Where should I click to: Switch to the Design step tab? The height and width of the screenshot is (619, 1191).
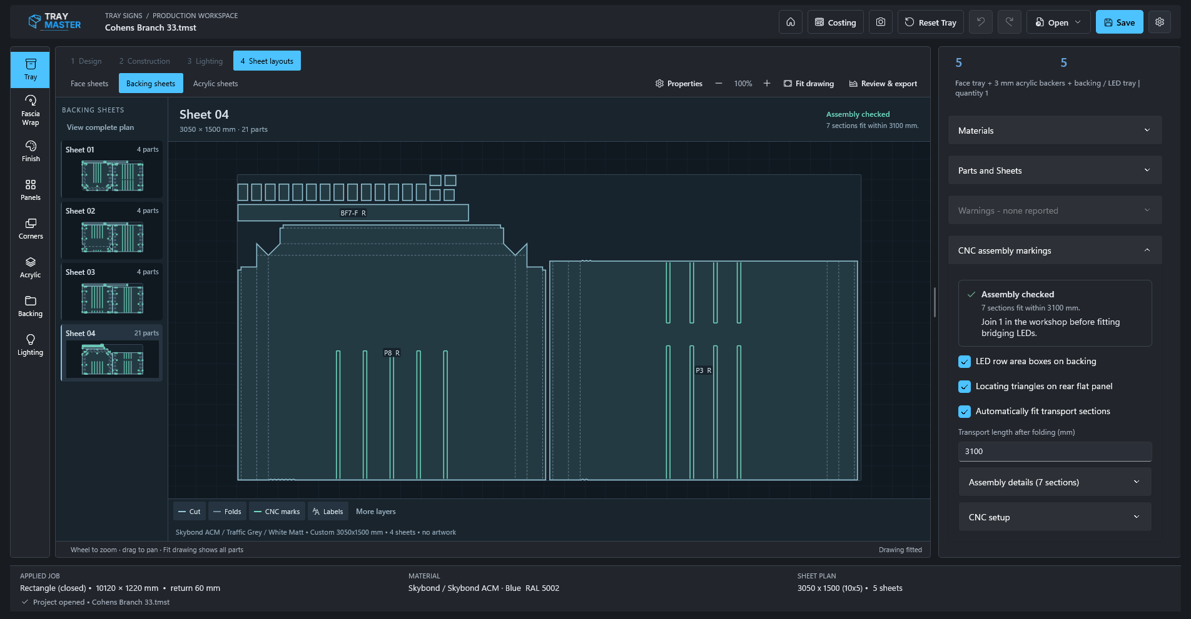tap(86, 61)
